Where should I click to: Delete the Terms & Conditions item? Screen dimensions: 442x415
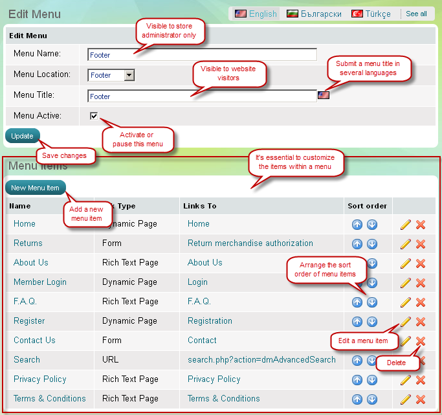point(421,399)
